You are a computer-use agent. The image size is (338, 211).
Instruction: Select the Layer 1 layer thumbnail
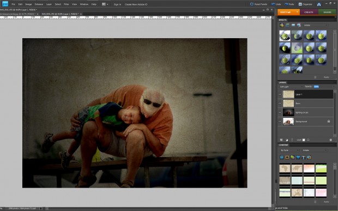(x=288, y=94)
